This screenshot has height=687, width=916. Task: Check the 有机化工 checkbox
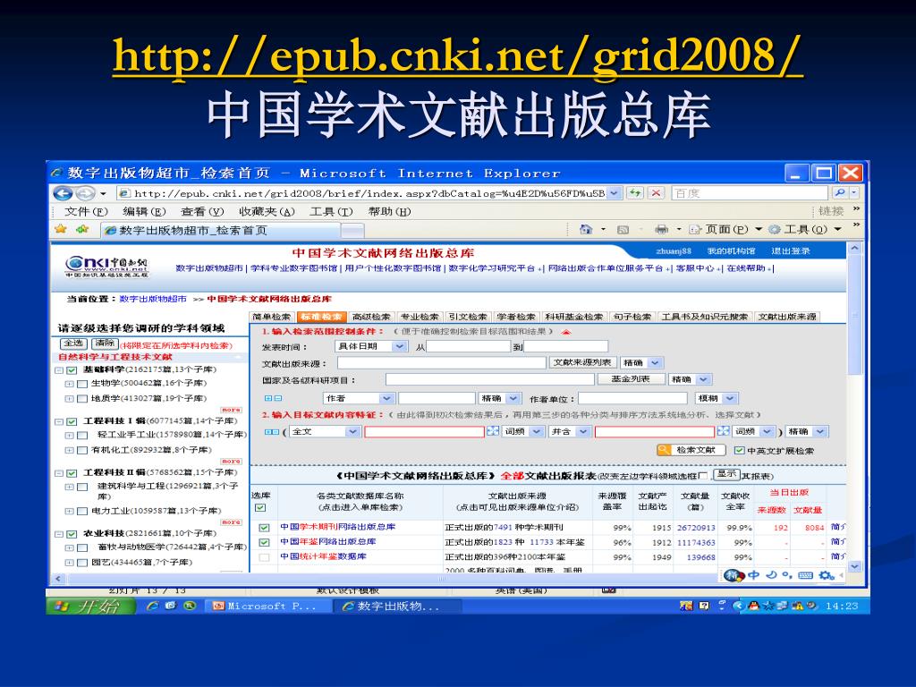pos(82,451)
